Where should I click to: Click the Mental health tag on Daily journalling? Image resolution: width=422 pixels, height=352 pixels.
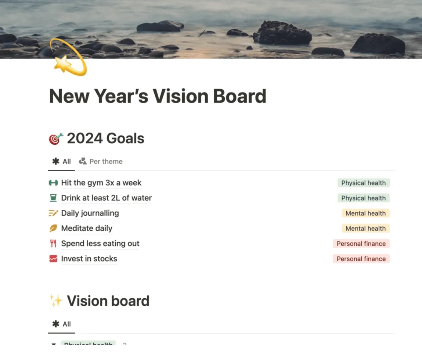365,213
